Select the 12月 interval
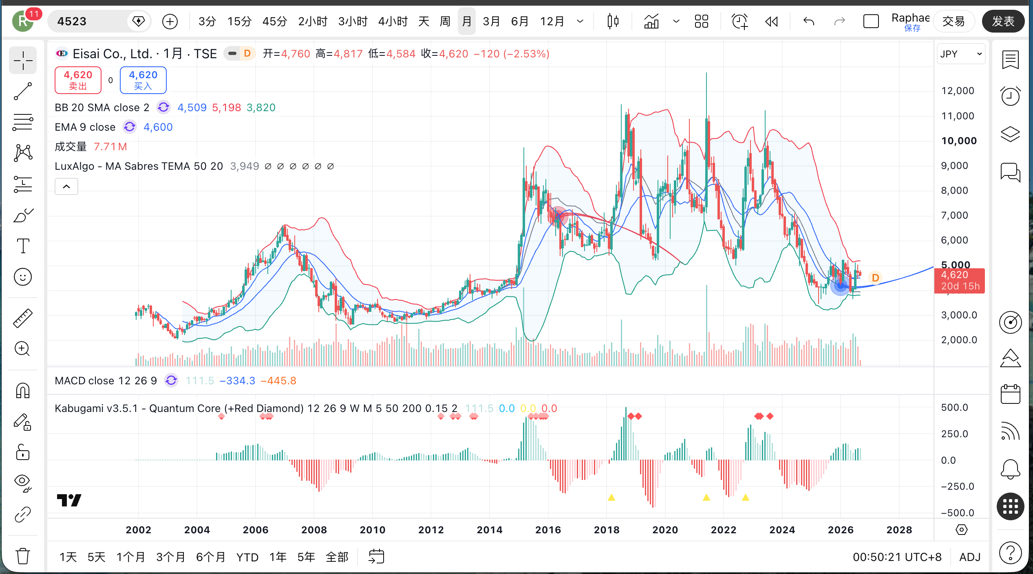1033x574 pixels. 552,21
